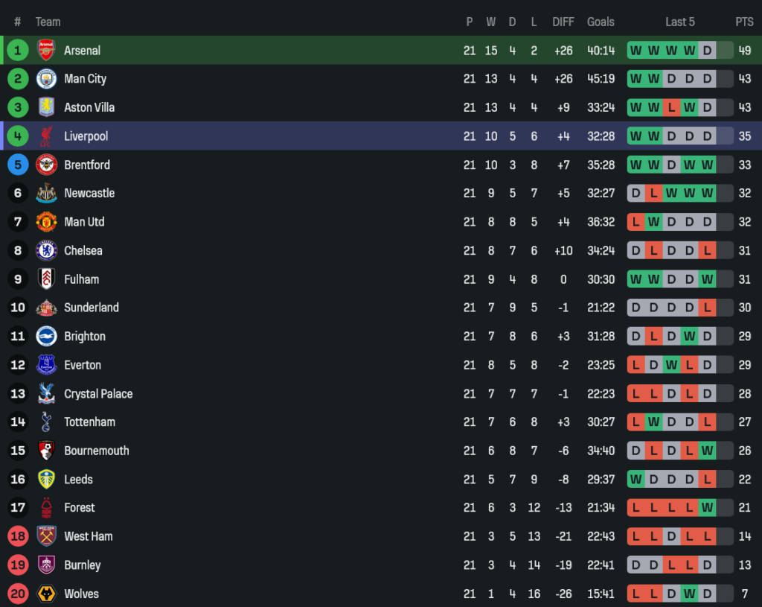The width and height of the screenshot is (762, 607).
Task: Click the Goals column header
Action: [601, 22]
